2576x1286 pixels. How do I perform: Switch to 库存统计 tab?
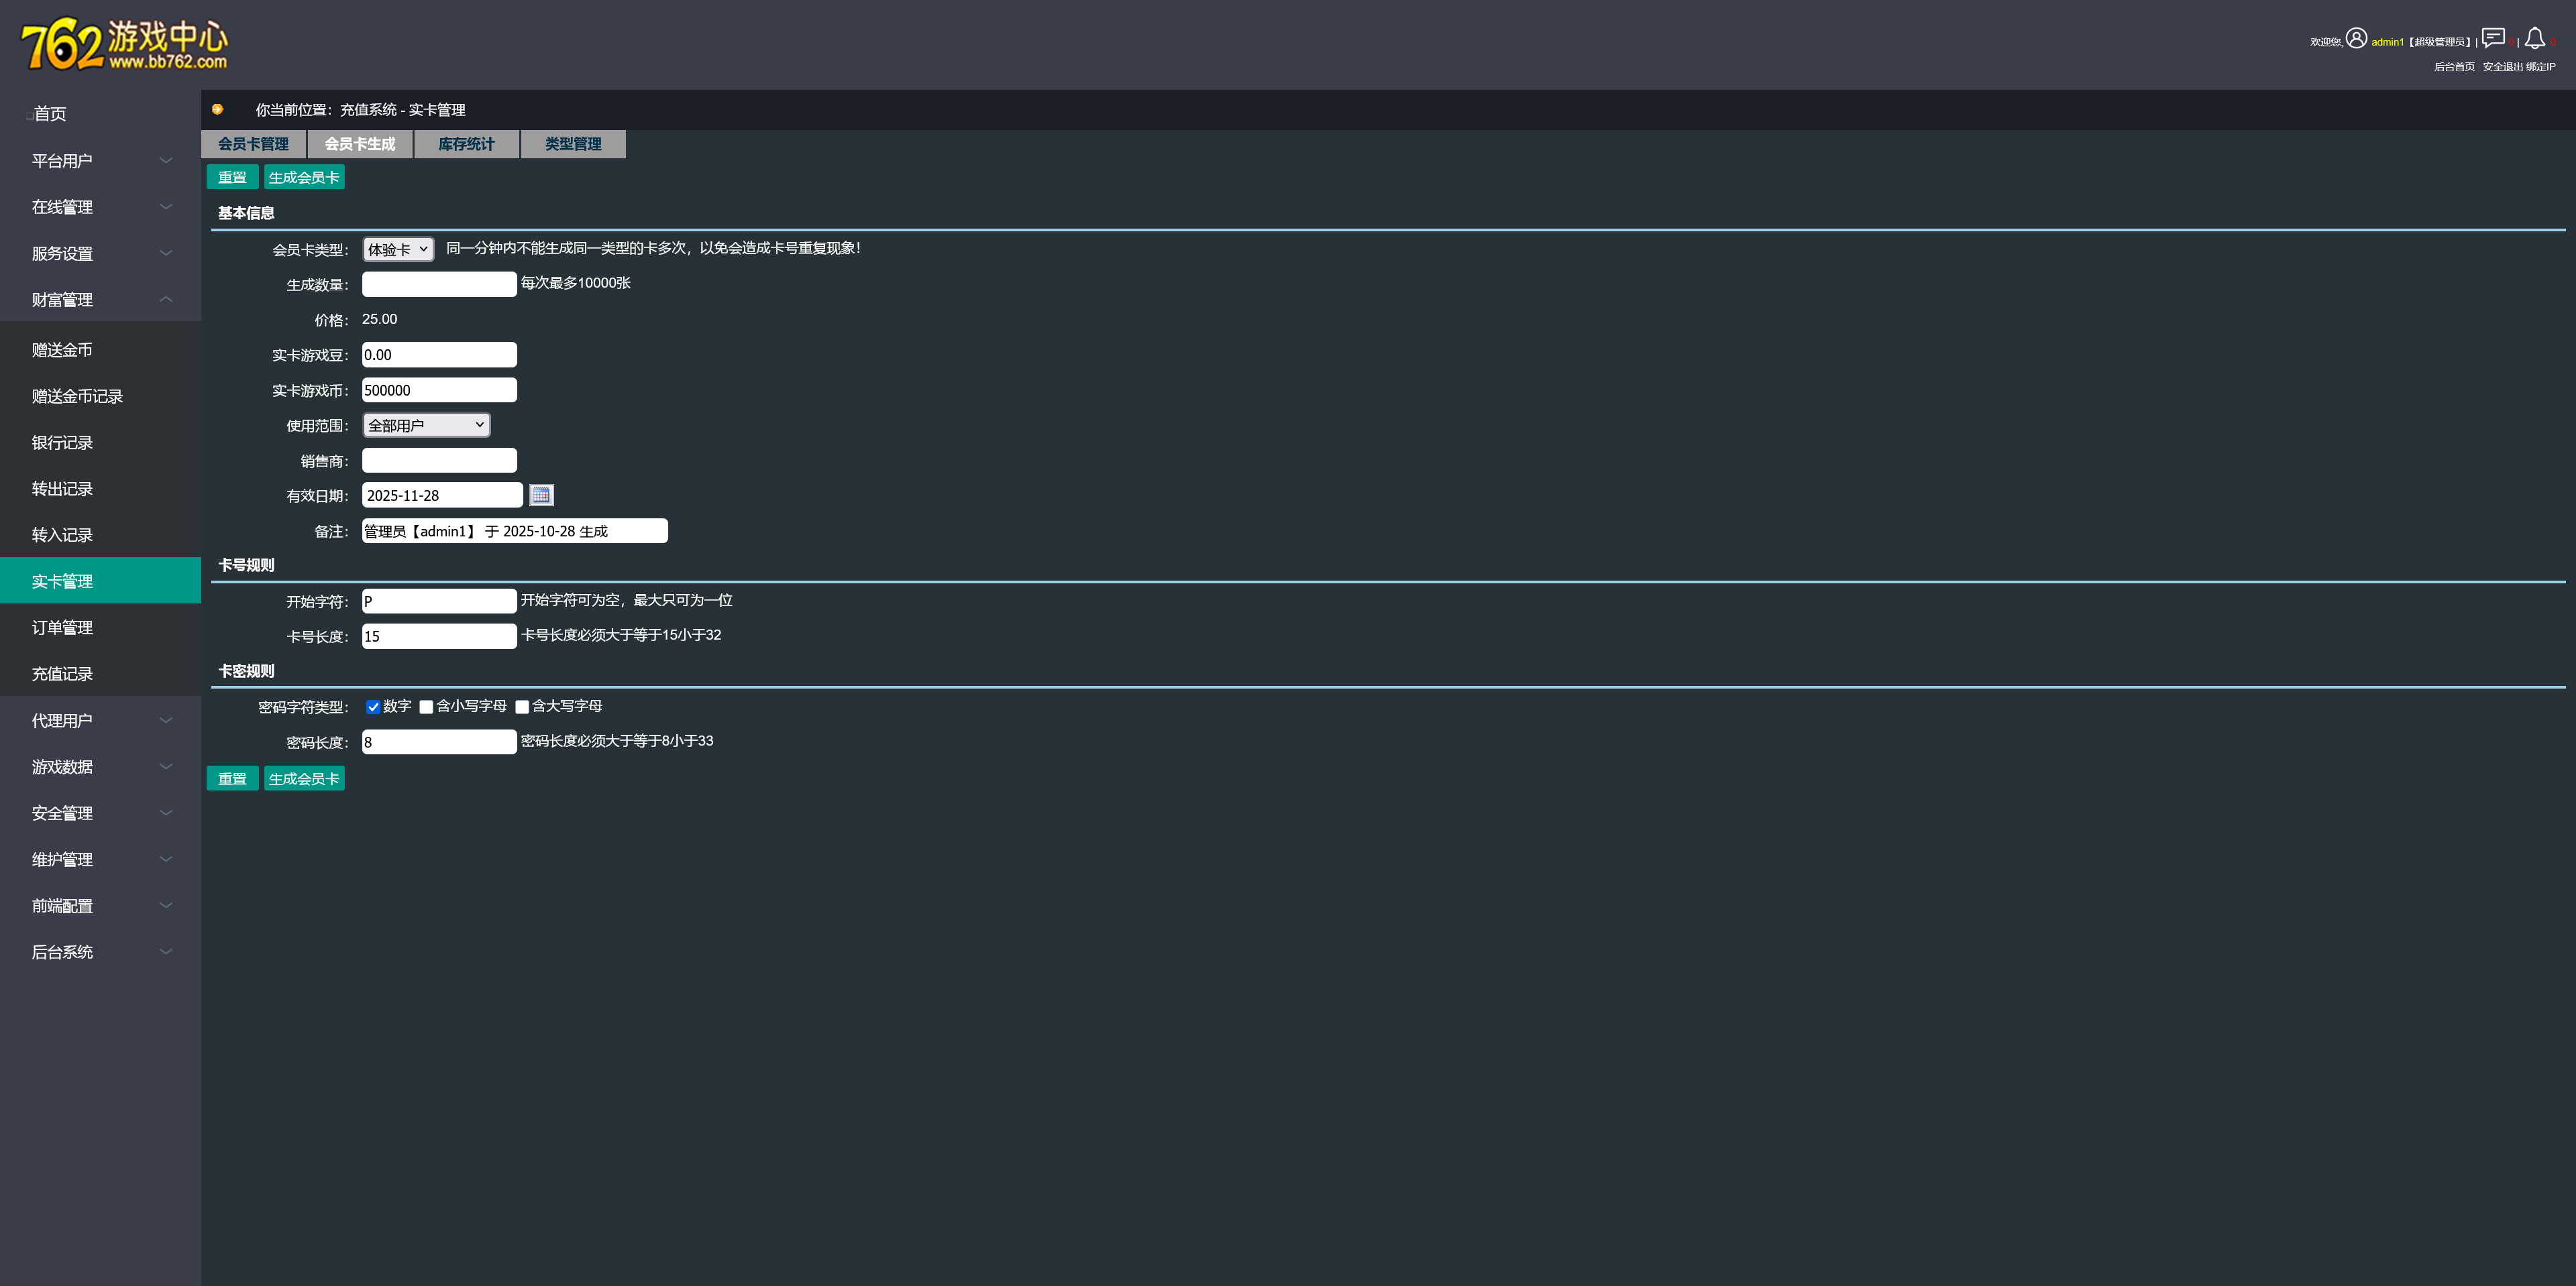pos(466,144)
